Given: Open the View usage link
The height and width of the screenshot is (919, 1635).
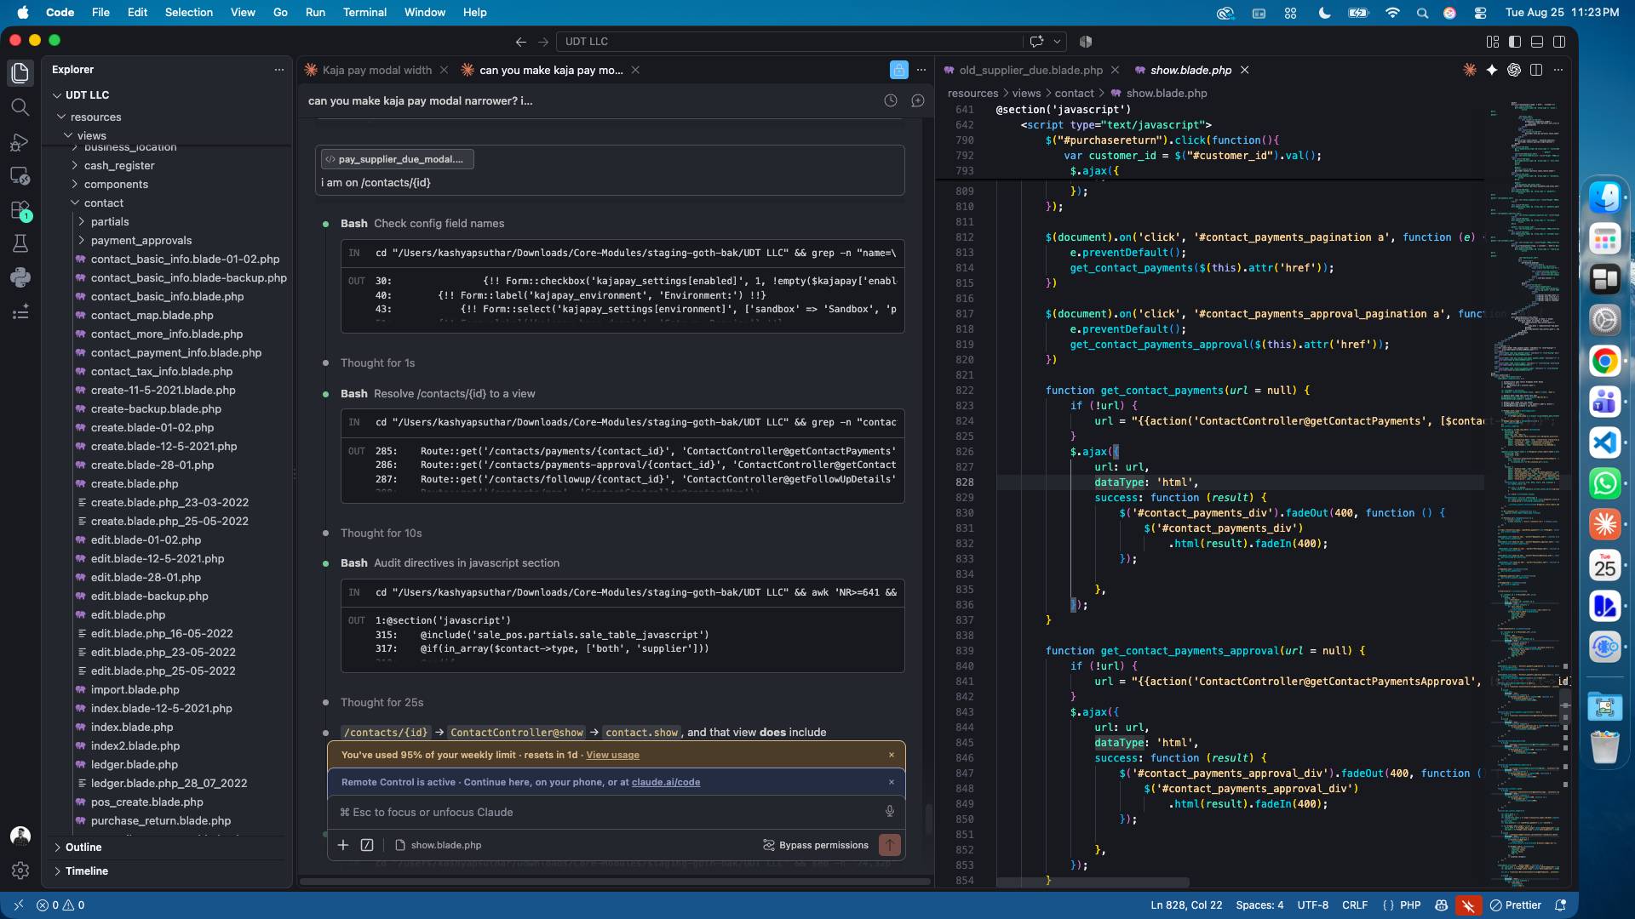Looking at the screenshot, I should 612,755.
